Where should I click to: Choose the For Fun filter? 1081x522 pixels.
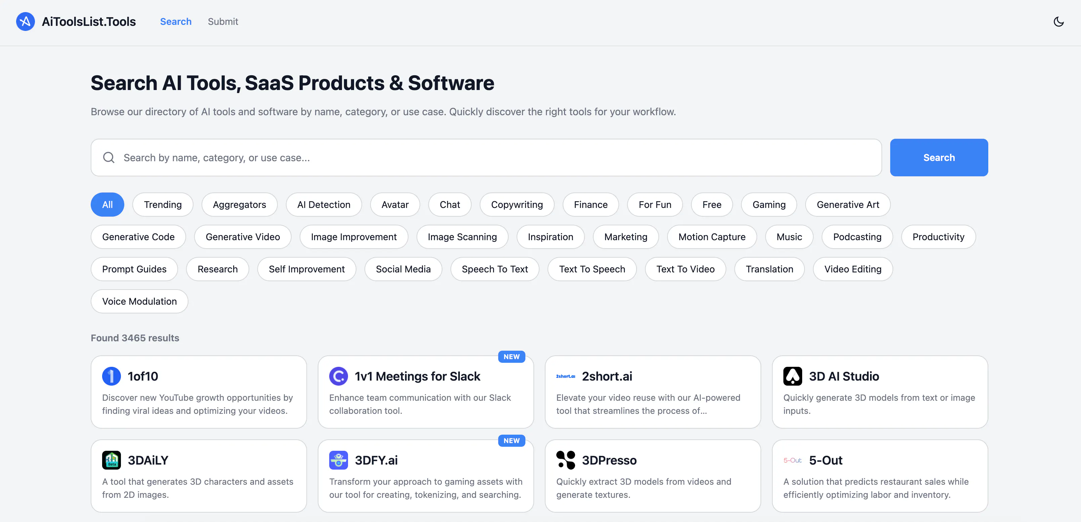(x=655, y=204)
